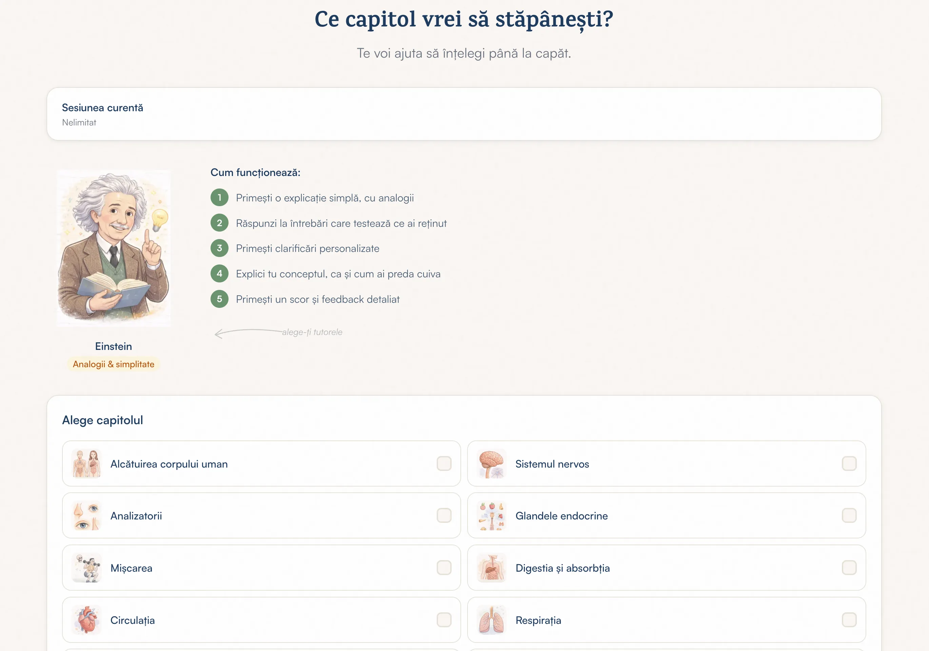Click the heart icon next to Circulația
The width and height of the screenshot is (929, 651).
[87, 620]
